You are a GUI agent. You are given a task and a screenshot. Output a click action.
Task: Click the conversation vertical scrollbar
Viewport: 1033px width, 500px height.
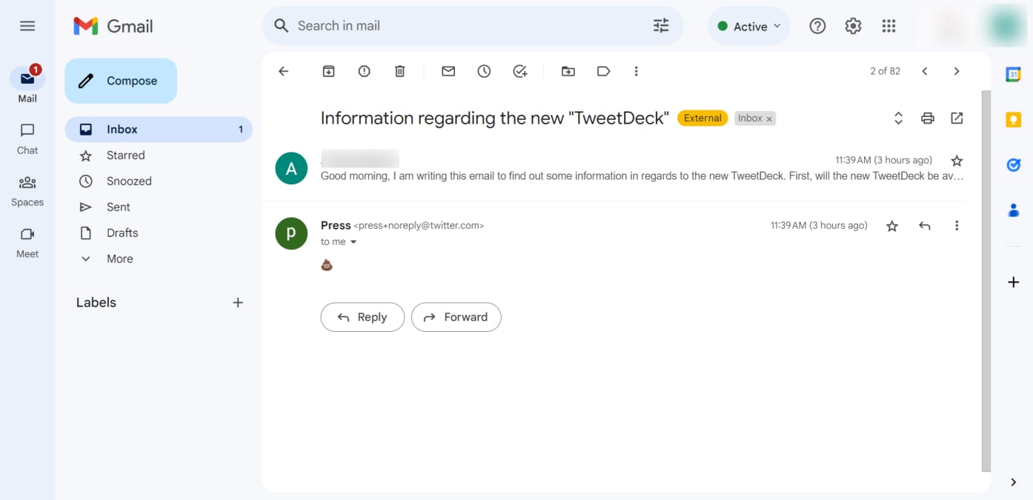pos(986,281)
